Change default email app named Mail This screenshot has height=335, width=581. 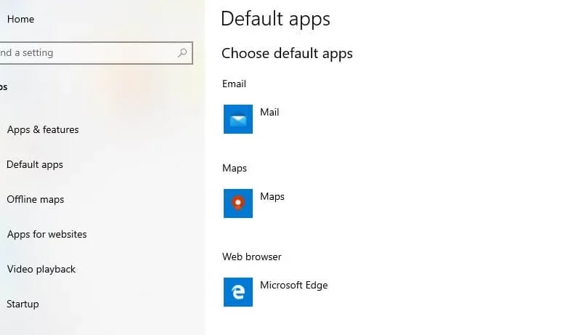(x=269, y=113)
